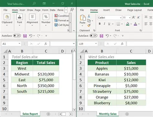Save the Total Sales workbook
This screenshot has width=153, height=117.
25,36
